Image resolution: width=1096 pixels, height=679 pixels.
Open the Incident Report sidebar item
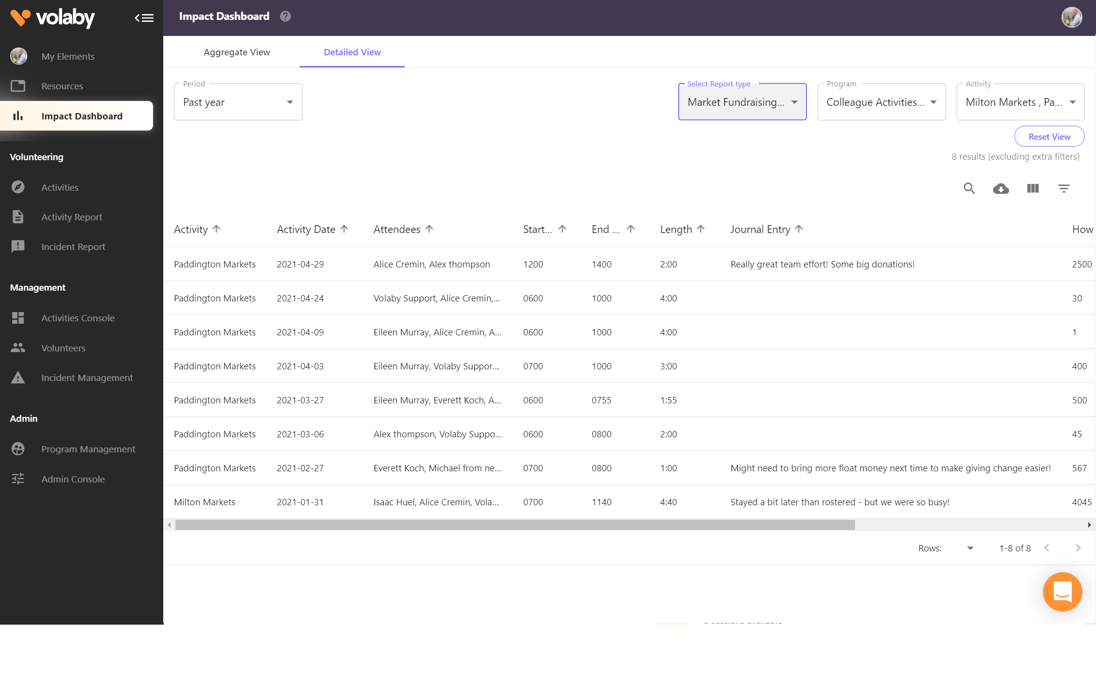click(x=73, y=247)
